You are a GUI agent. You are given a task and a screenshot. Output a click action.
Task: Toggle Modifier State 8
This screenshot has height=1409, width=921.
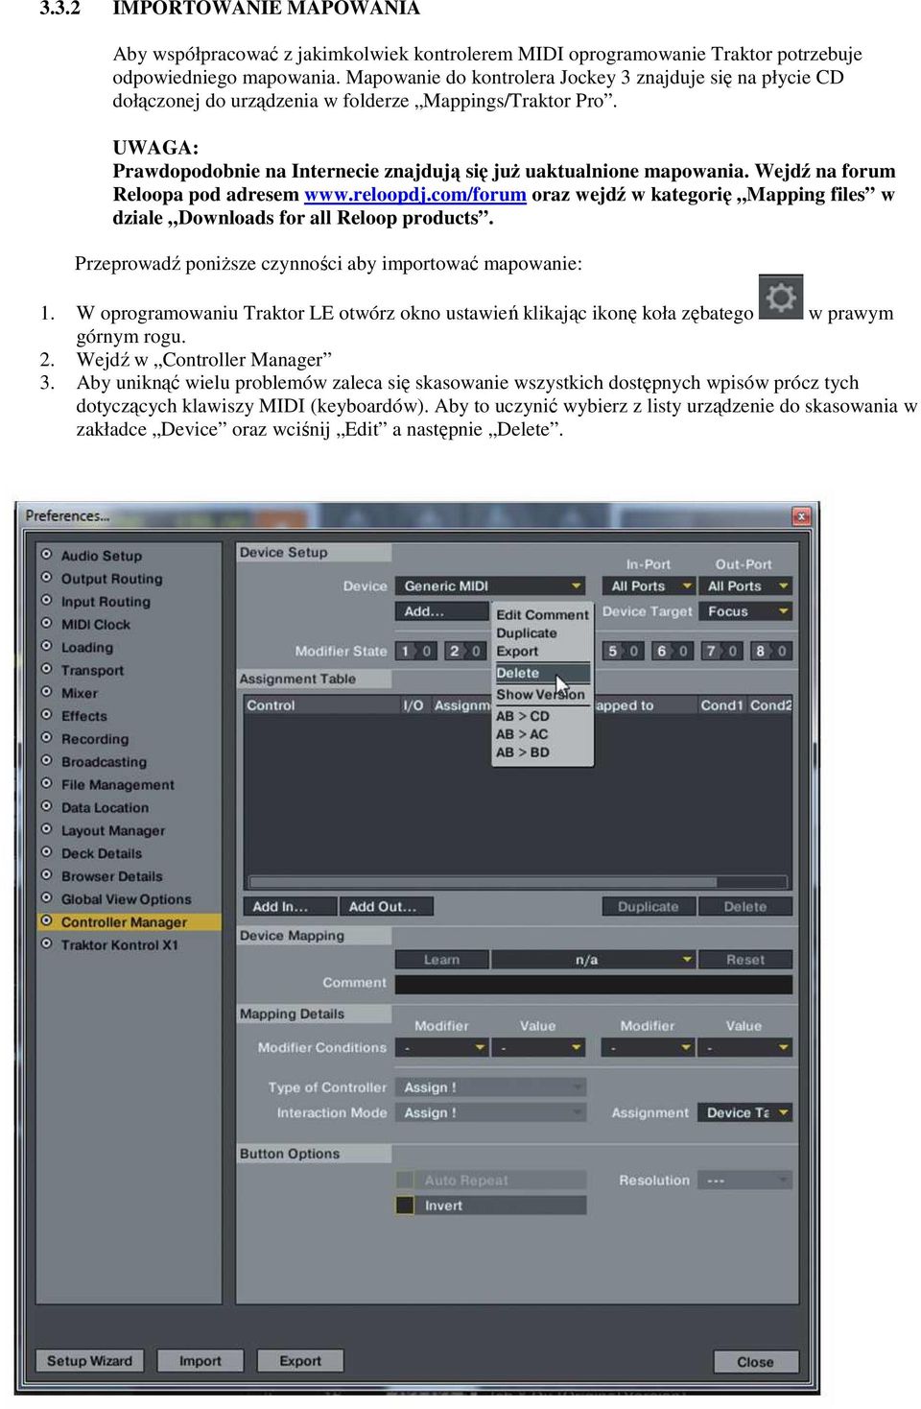770,651
